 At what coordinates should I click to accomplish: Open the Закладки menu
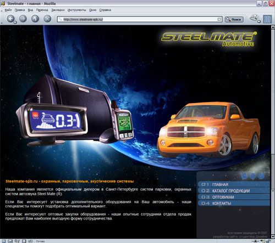click(58, 10)
